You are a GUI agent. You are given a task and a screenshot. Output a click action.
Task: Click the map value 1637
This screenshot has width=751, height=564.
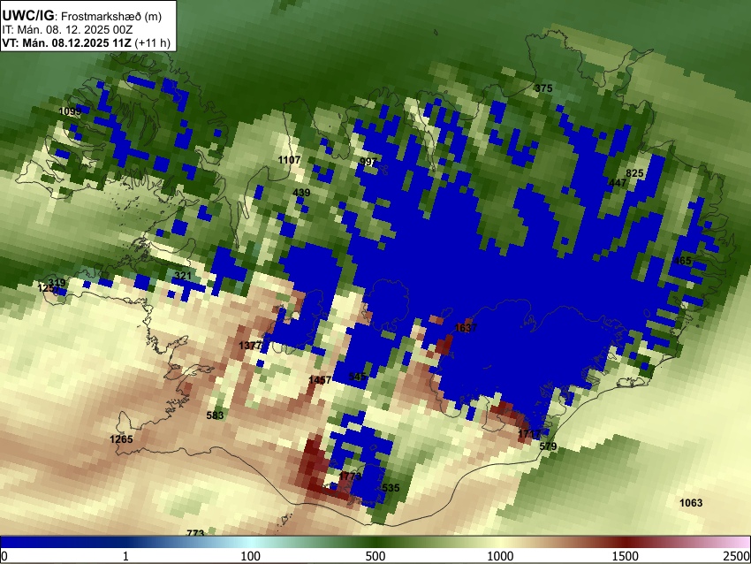pyautogui.click(x=466, y=328)
